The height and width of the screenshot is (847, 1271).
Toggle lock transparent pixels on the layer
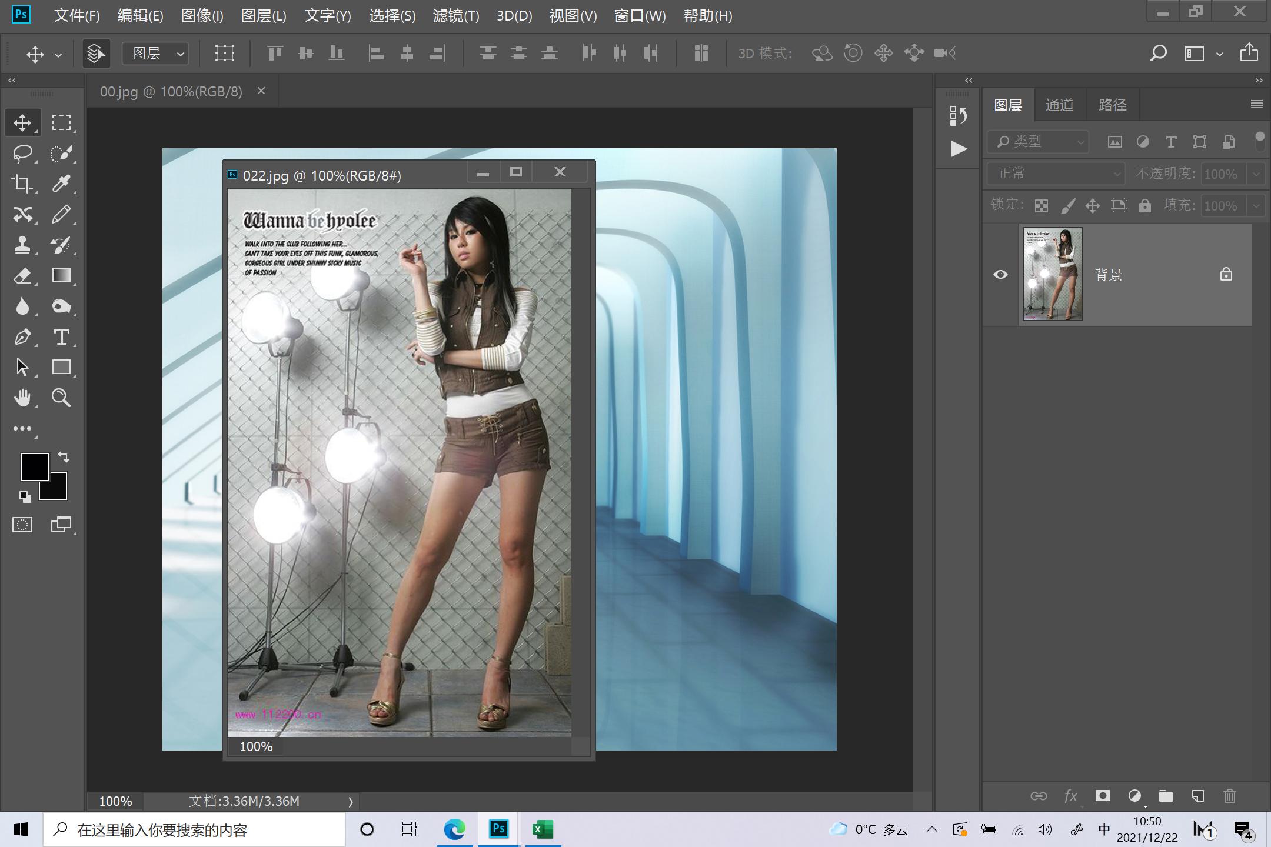(1042, 205)
